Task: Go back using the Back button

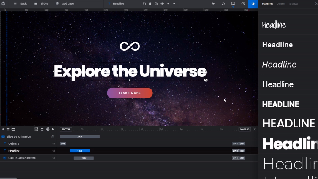Action: click(x=21, y=3)
